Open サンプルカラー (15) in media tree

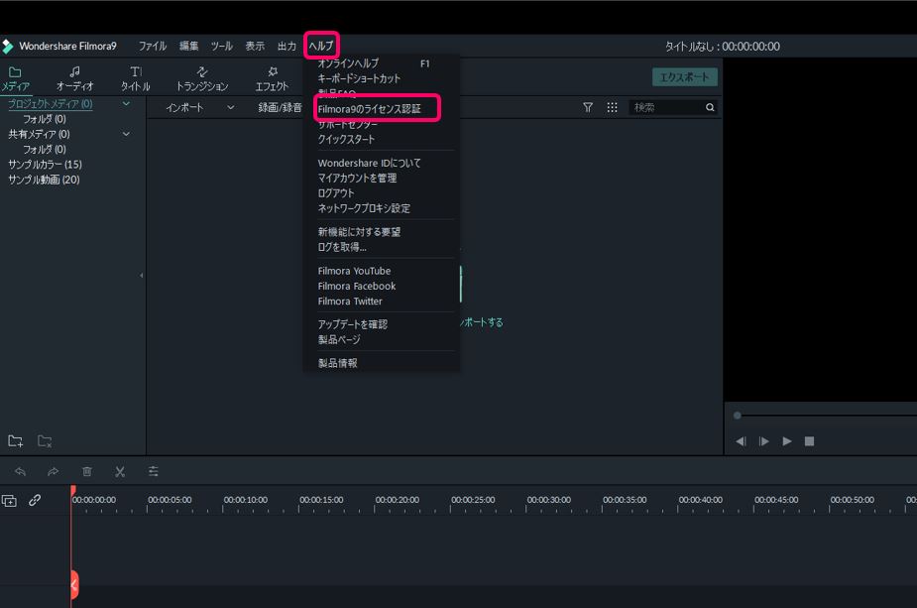click(x=45, y=165)
